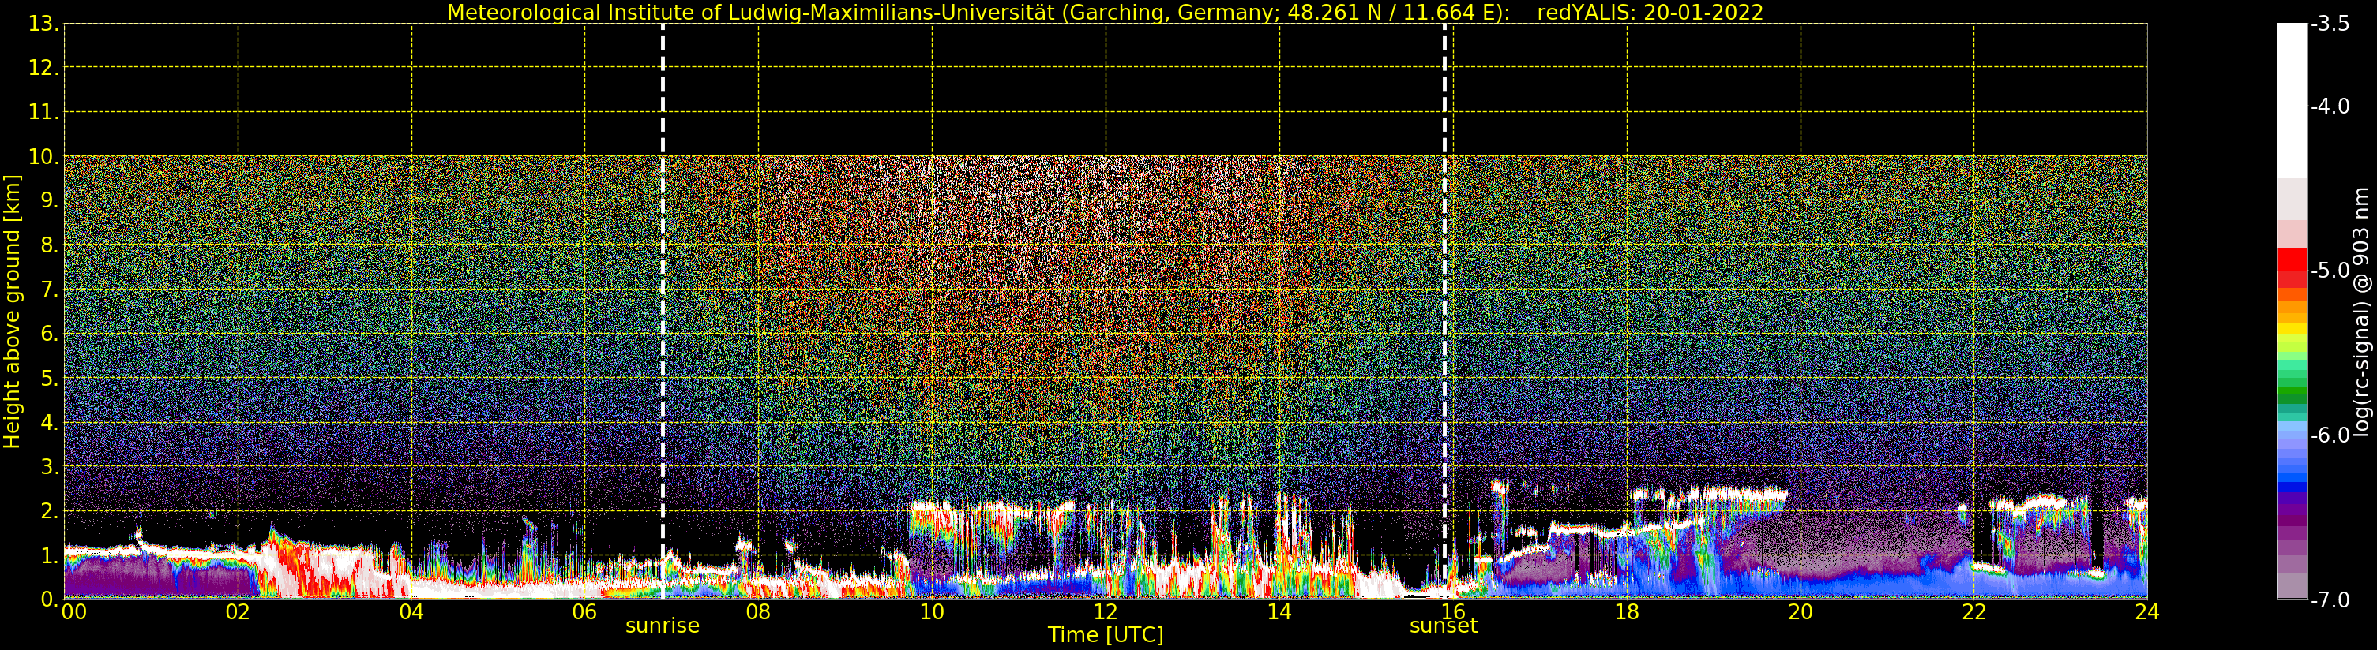Click the 02 time axis tick label
The width and height of the screenshot is (2377, 650).
click(238, 612)
